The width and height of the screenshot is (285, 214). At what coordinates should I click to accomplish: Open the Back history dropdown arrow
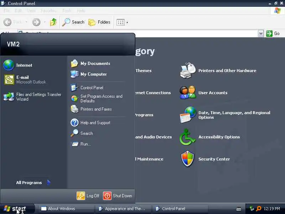(x=26, y=22)
